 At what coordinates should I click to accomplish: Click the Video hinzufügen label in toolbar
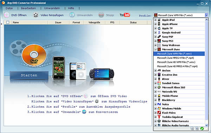click(52, 15)
